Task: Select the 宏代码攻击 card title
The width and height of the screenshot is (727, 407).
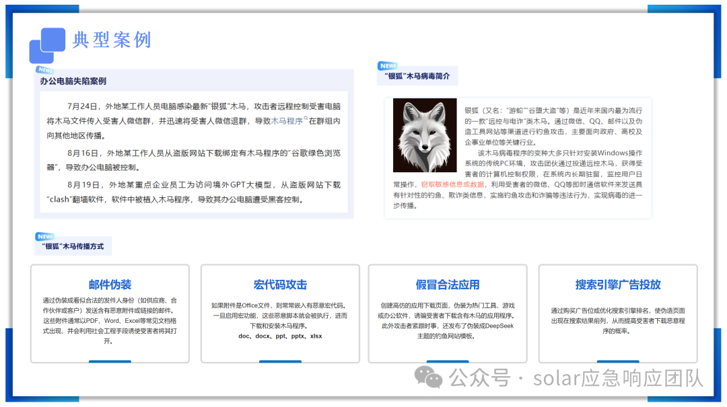Action: tap(280, 285)
